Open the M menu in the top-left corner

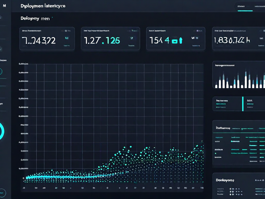click(x=4, y=6)
